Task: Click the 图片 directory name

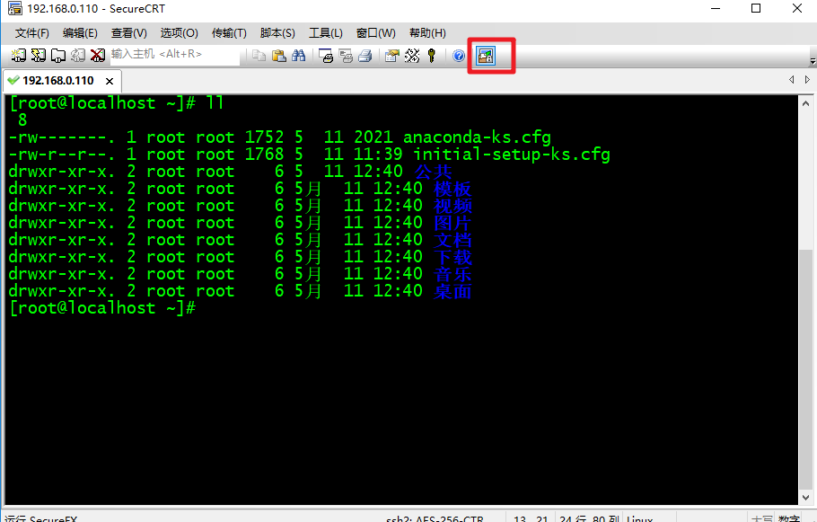Action: 452,223
